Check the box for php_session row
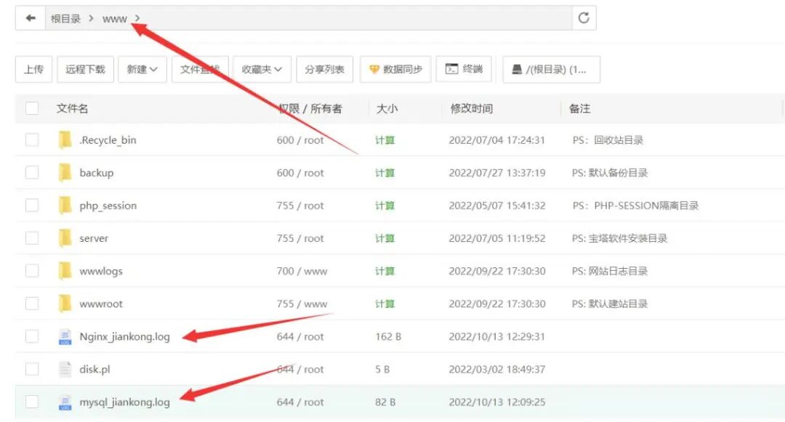This screenshot has height=422, width=785. tap(32, 206)
